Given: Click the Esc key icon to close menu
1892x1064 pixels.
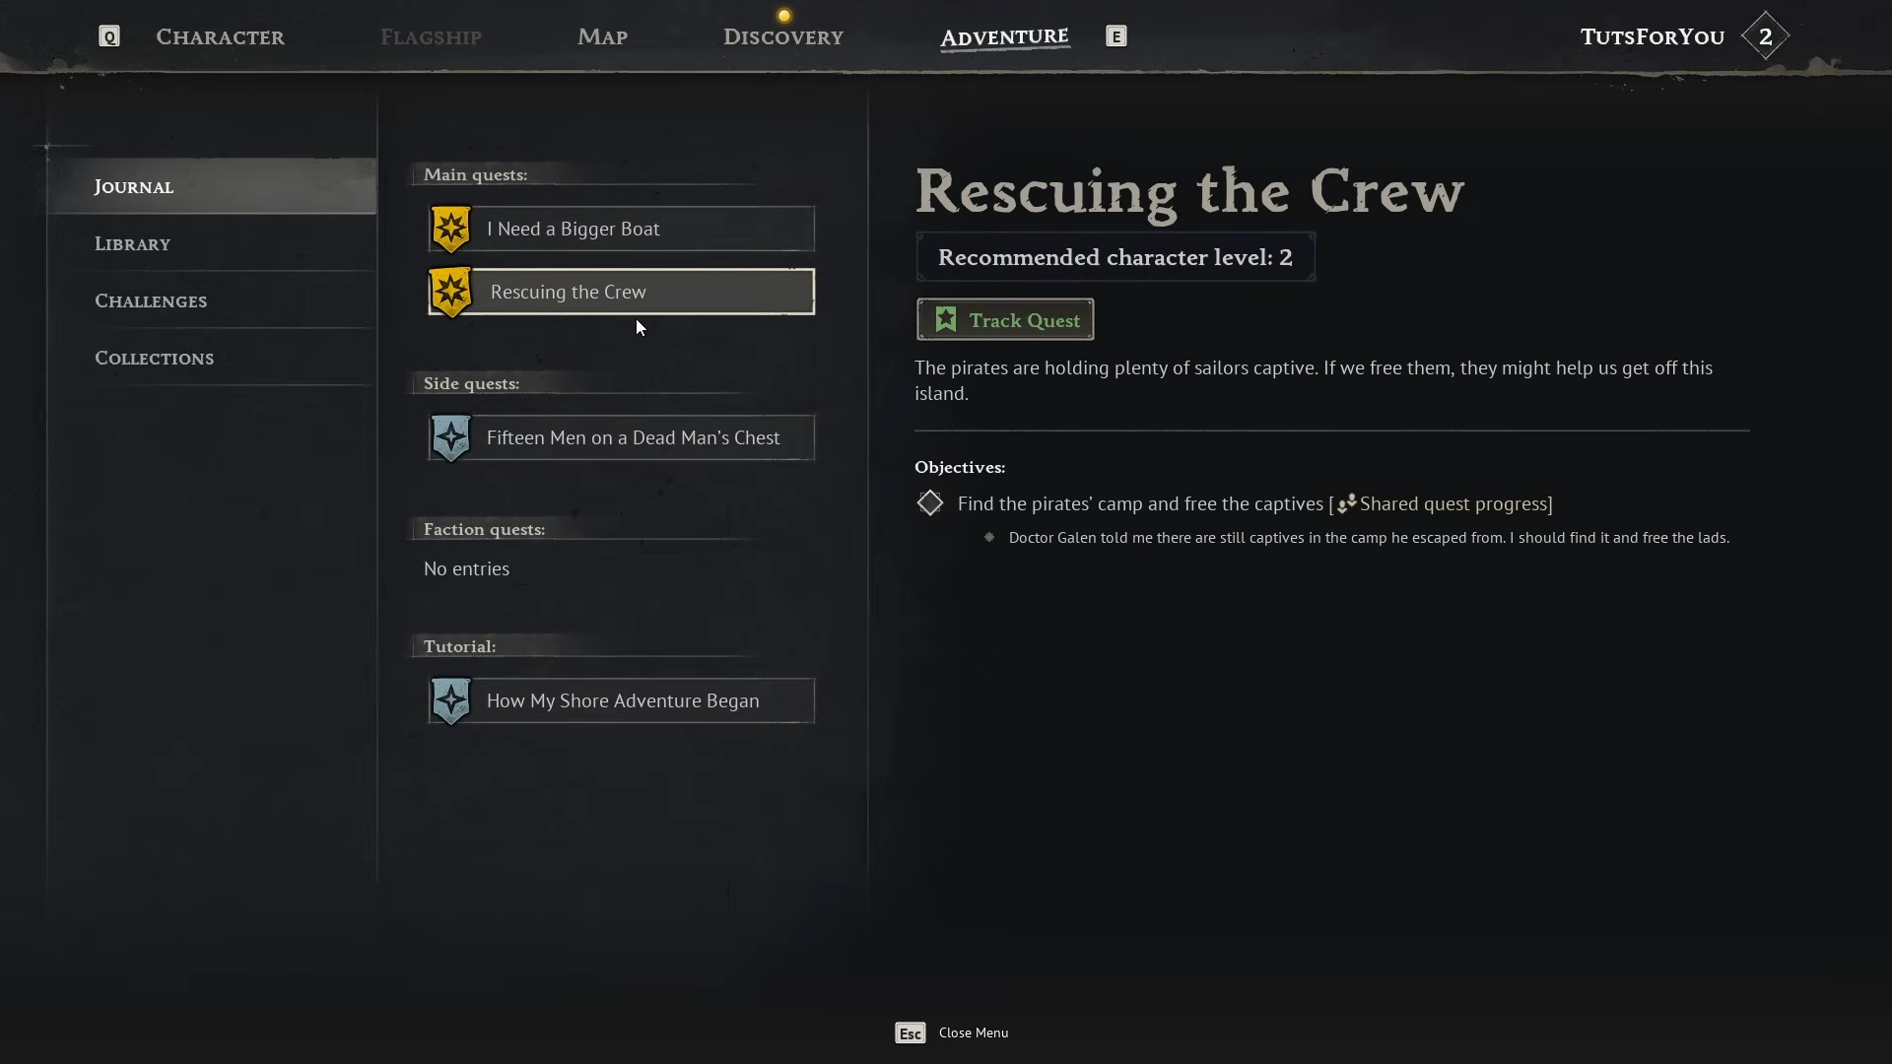Looking at the screenshot, I should tap(910, 1032).
